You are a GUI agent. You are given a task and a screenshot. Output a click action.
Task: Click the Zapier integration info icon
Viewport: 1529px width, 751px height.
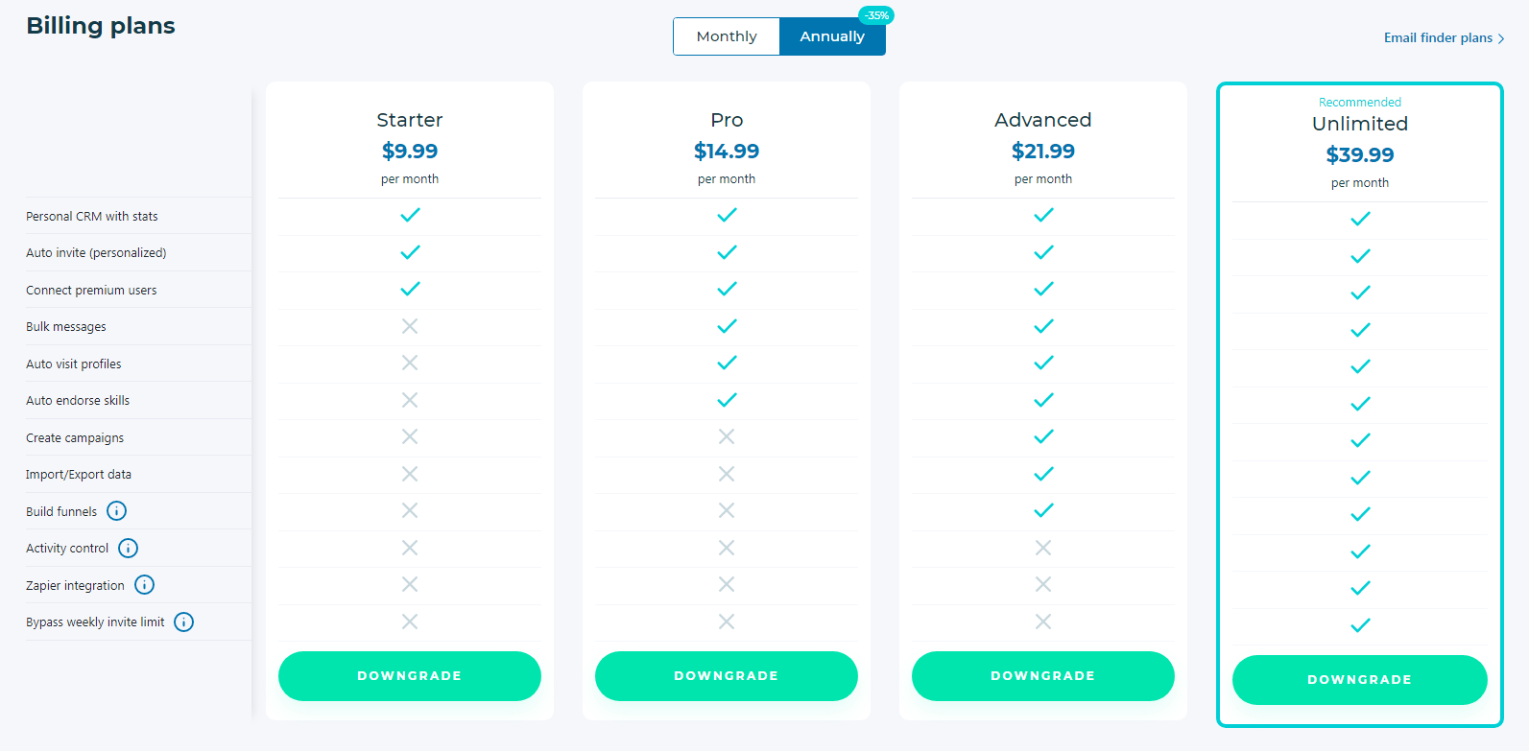pyautogui.click(x=144, y=585)
